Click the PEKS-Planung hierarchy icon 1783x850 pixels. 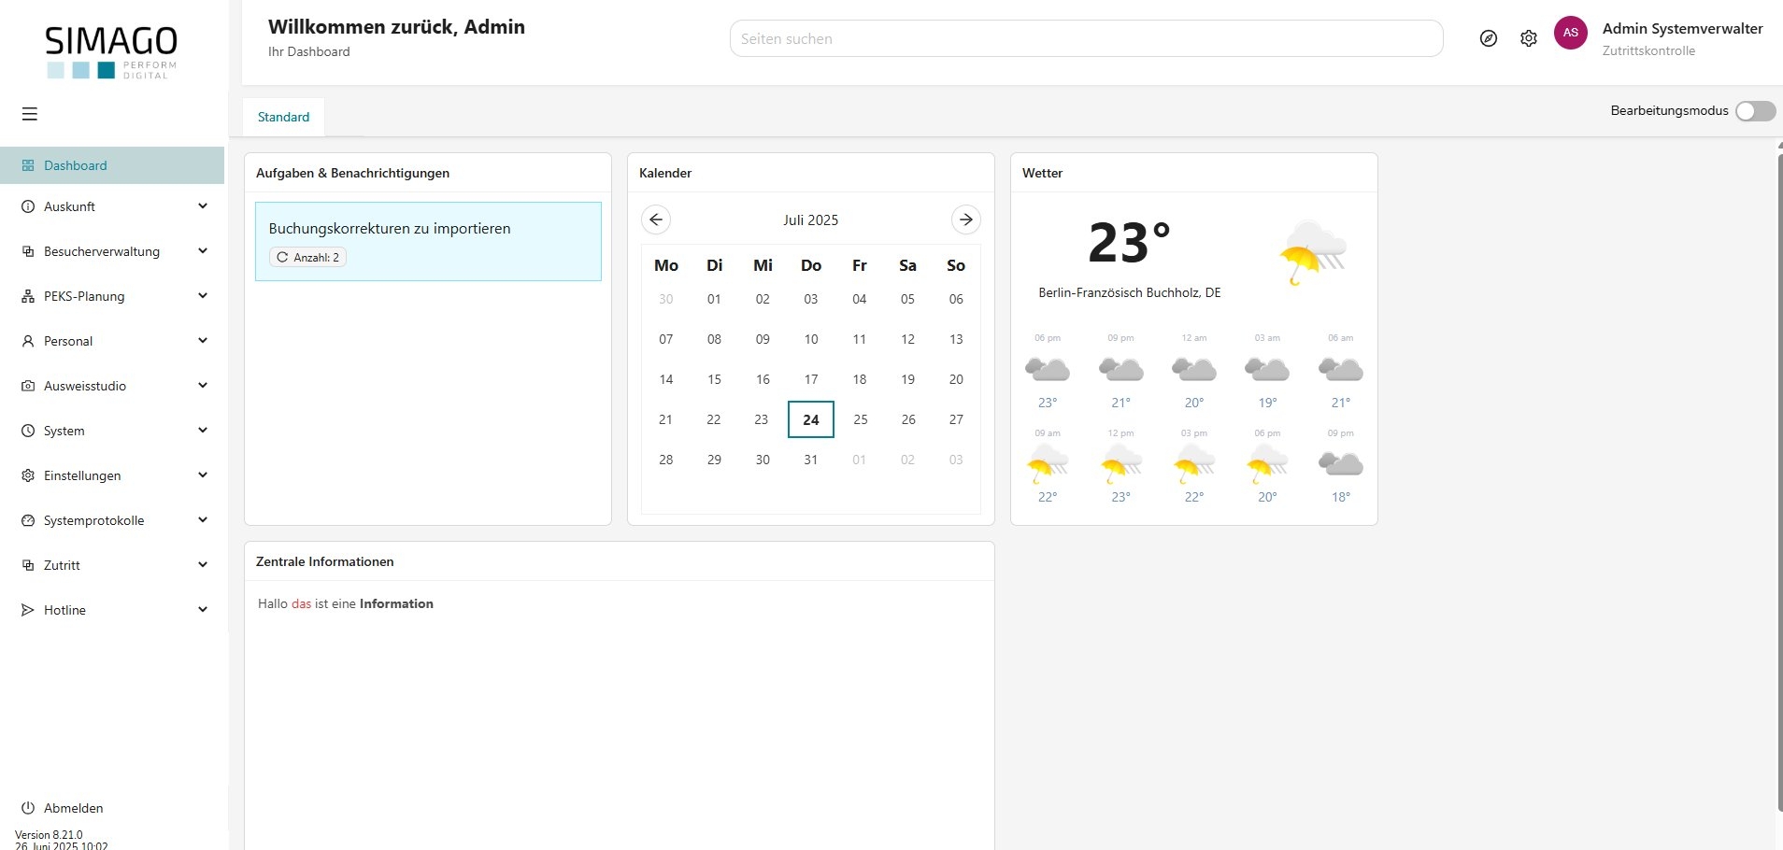[28, 296]
